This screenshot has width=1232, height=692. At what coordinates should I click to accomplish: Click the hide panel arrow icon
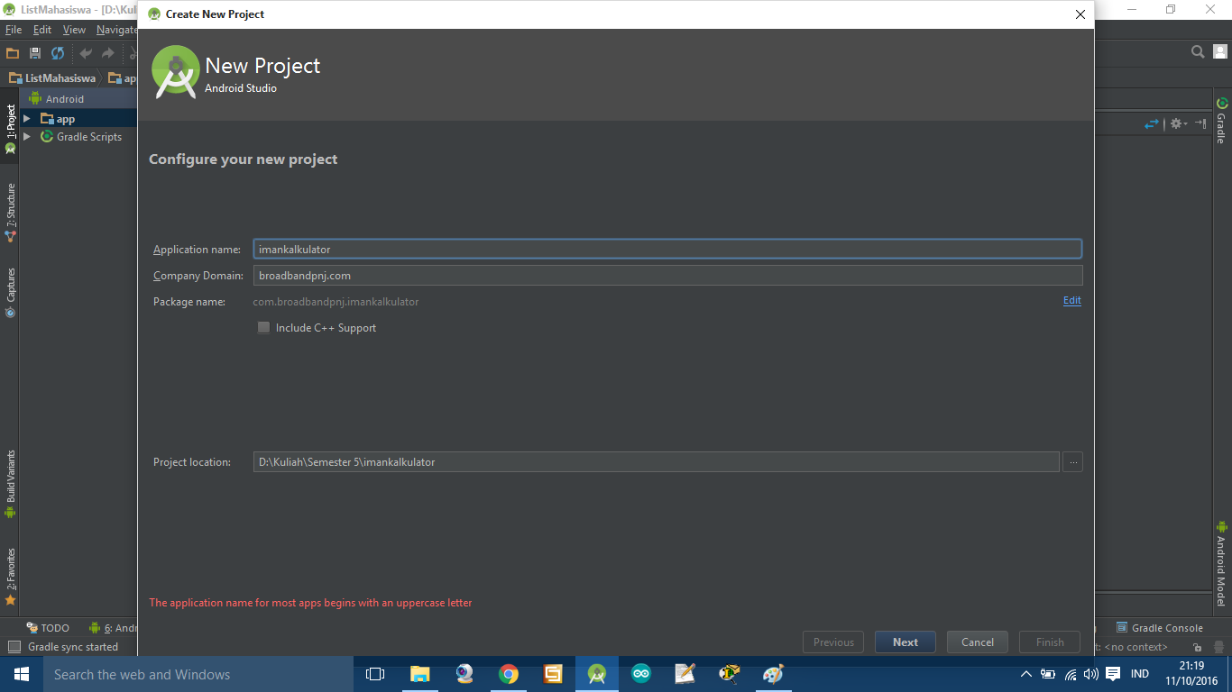(x=1200, y=123)
